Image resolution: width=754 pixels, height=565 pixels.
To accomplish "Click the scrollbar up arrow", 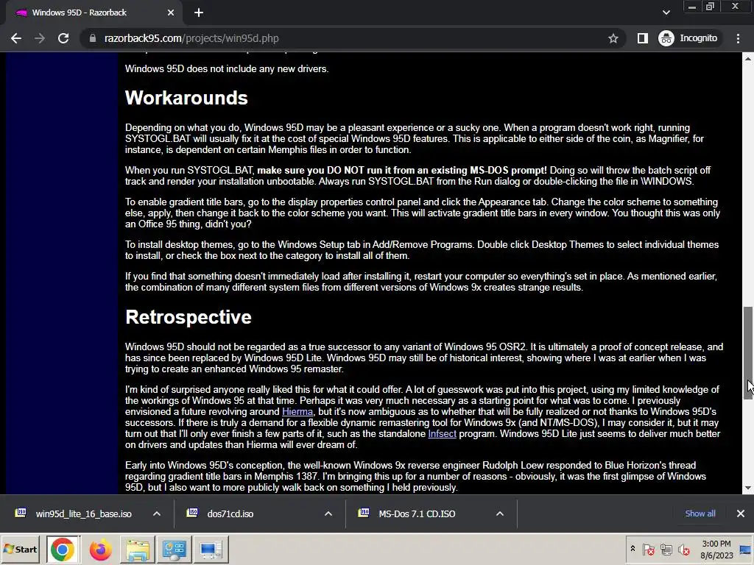I will pos(748,58).
